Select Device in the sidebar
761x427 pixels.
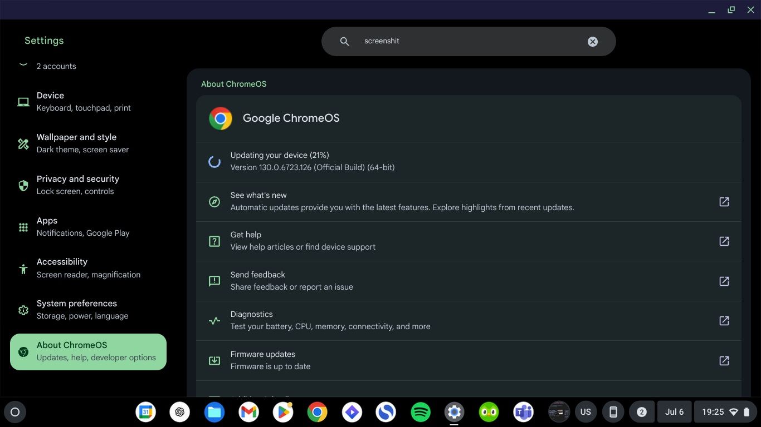point(88,102)
